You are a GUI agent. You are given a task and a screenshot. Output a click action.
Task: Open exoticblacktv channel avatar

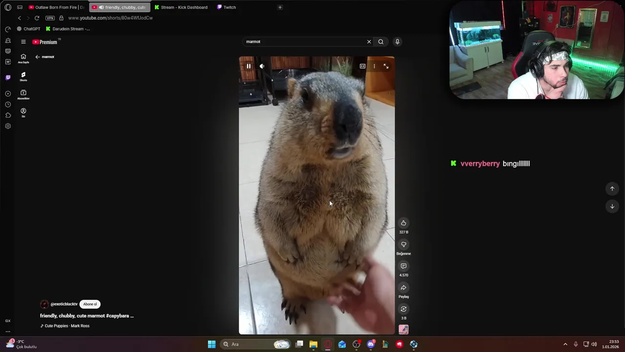pos(44,304)
